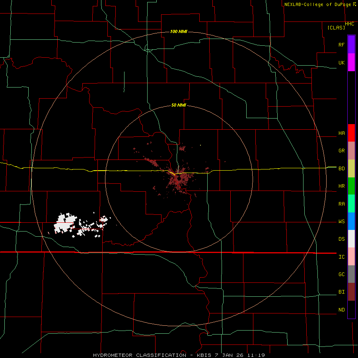The width and height of the screenshot is (358, 358).
Task: Click the BI brown legend swatch
Action: click(x=351, y=292)
